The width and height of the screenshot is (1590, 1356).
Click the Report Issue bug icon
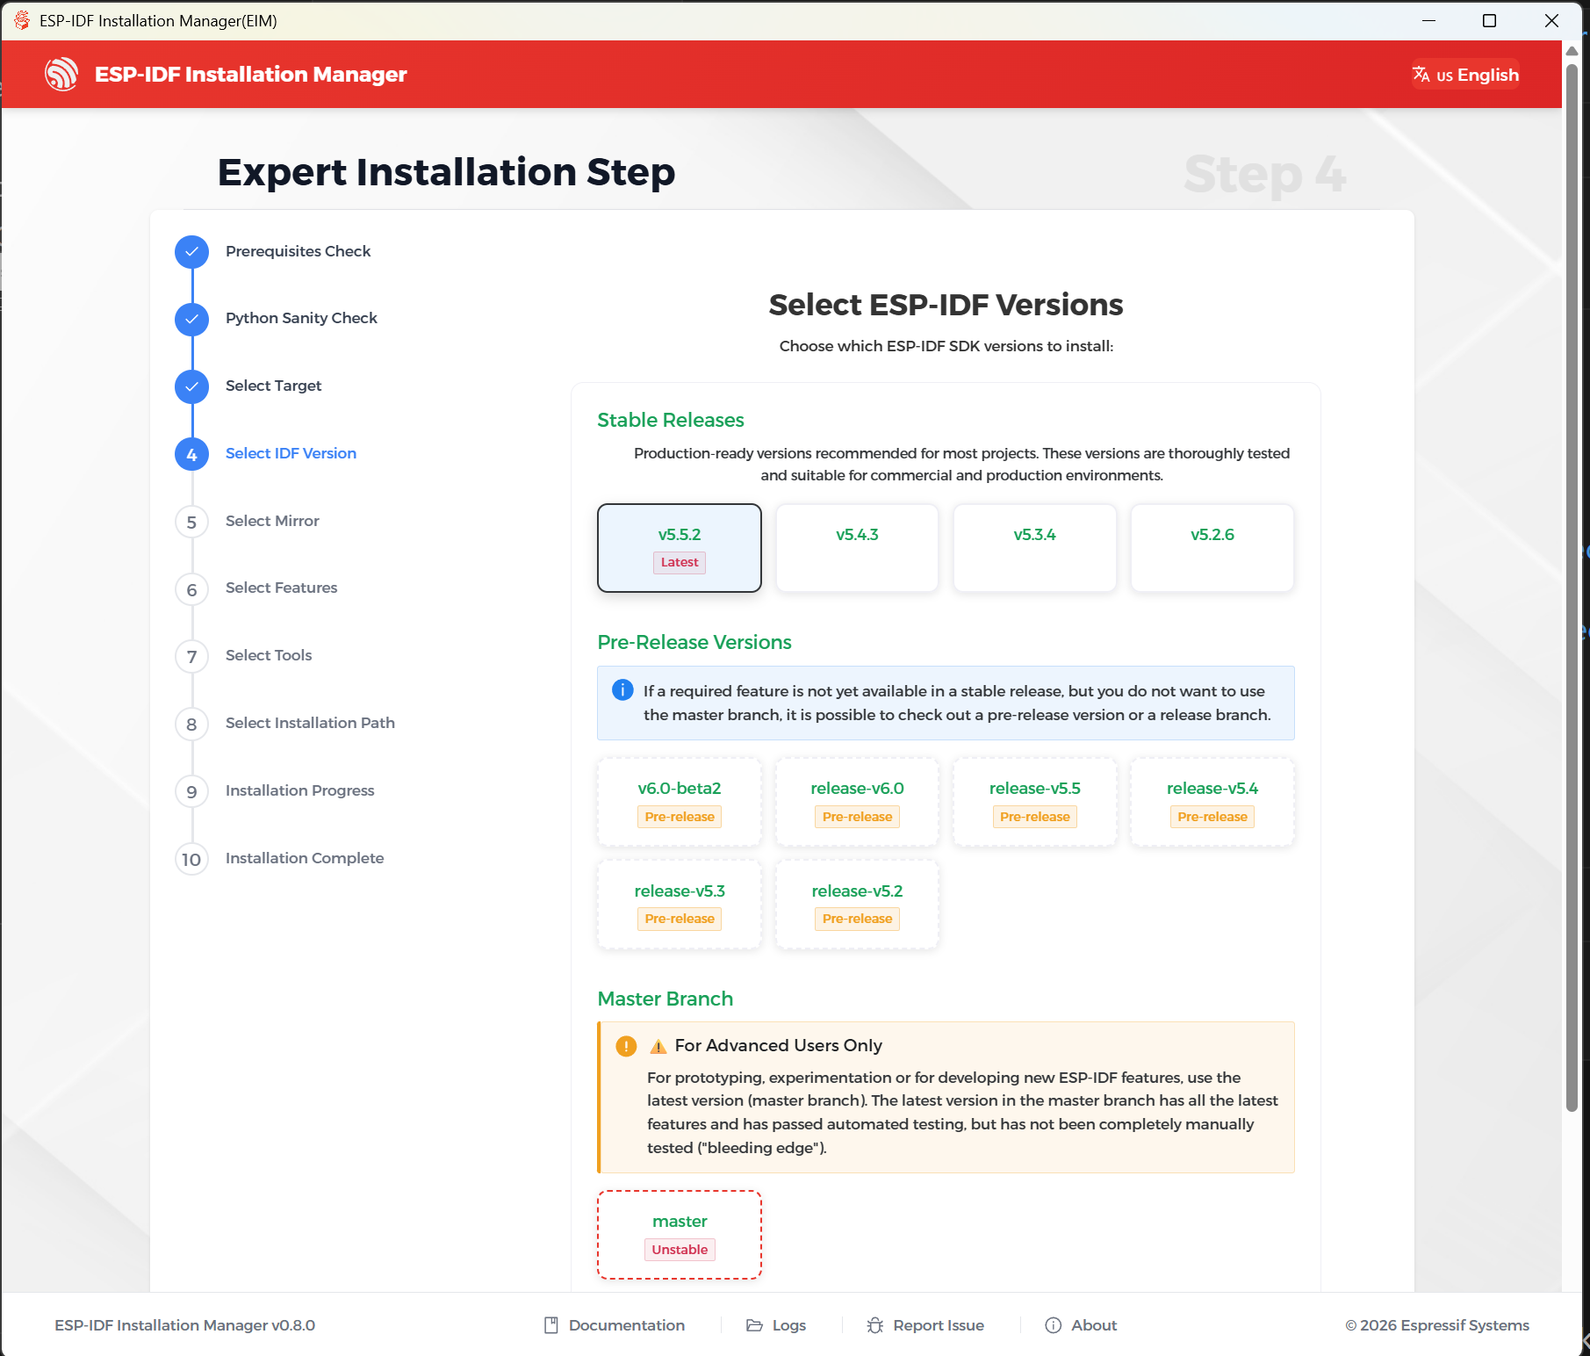coord(875,1325)
